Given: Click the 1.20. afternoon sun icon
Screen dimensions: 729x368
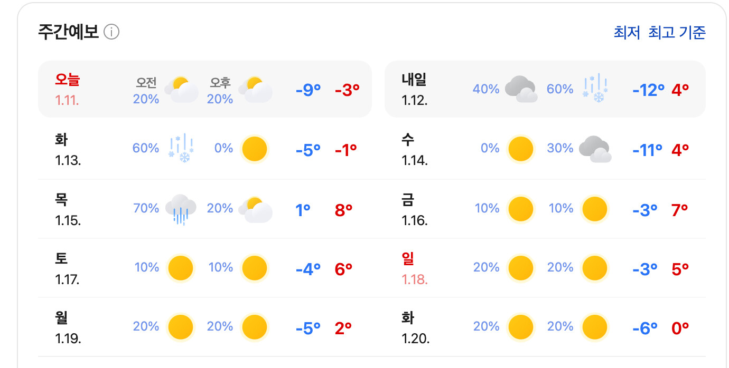Looking at the screenshot, I should pos(595,327).
